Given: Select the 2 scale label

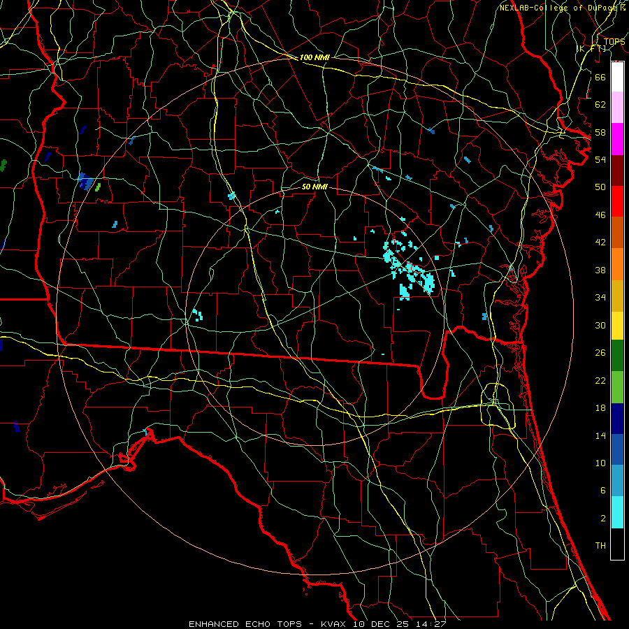Looking at the screenshot, I should pyautogui.click(x=603, y=519).
